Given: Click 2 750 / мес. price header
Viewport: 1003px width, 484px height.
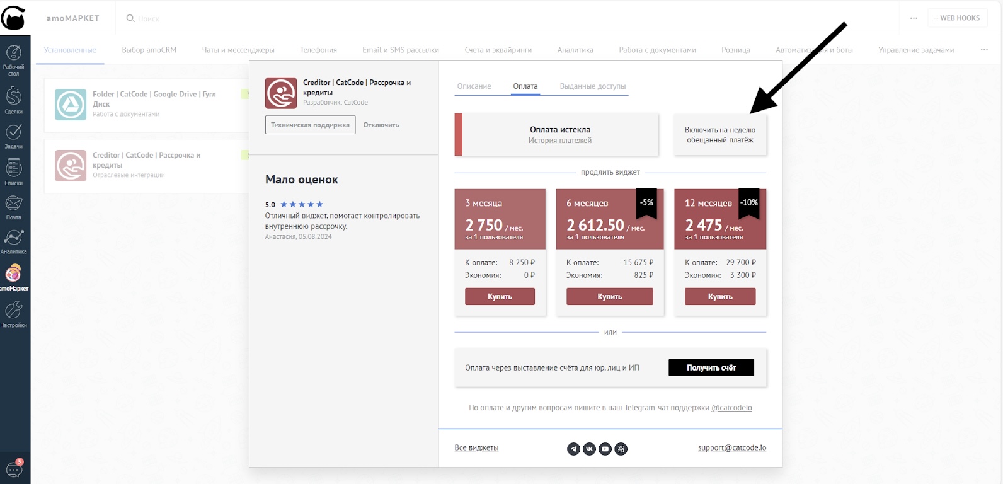Looking at the screenshot, I should point(494,226).
